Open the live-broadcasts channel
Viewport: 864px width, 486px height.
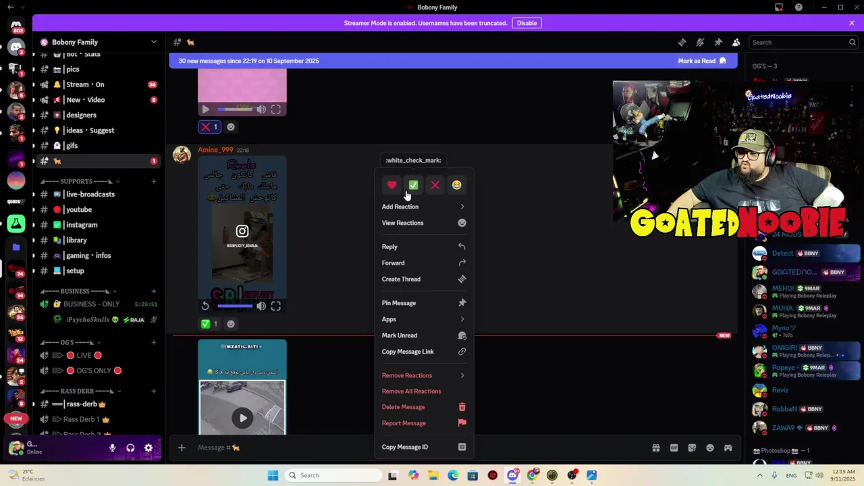99,194
